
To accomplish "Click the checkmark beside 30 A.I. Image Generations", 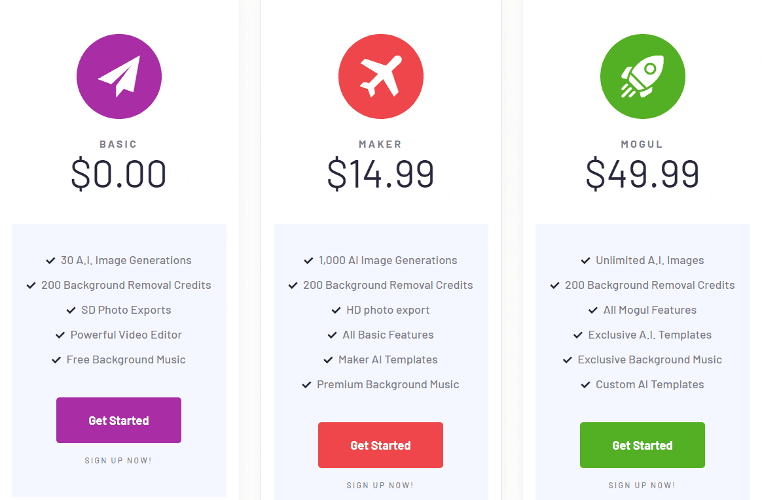I will [51, 259].
